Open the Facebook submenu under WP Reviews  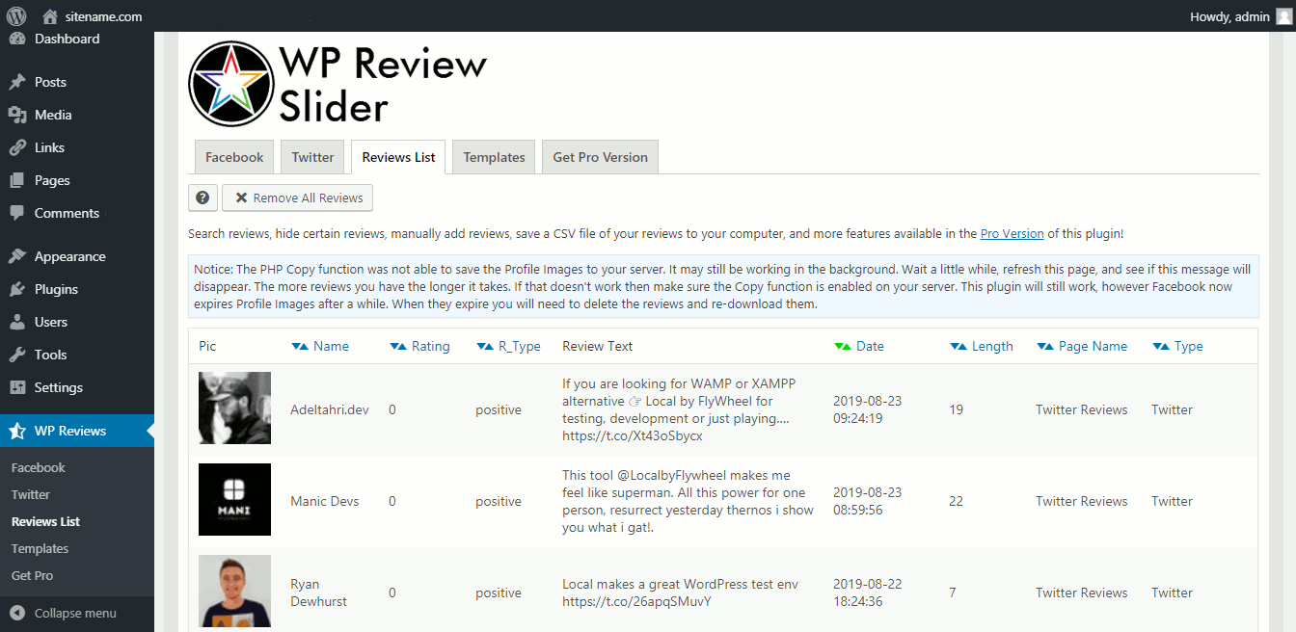pos(39,467)
